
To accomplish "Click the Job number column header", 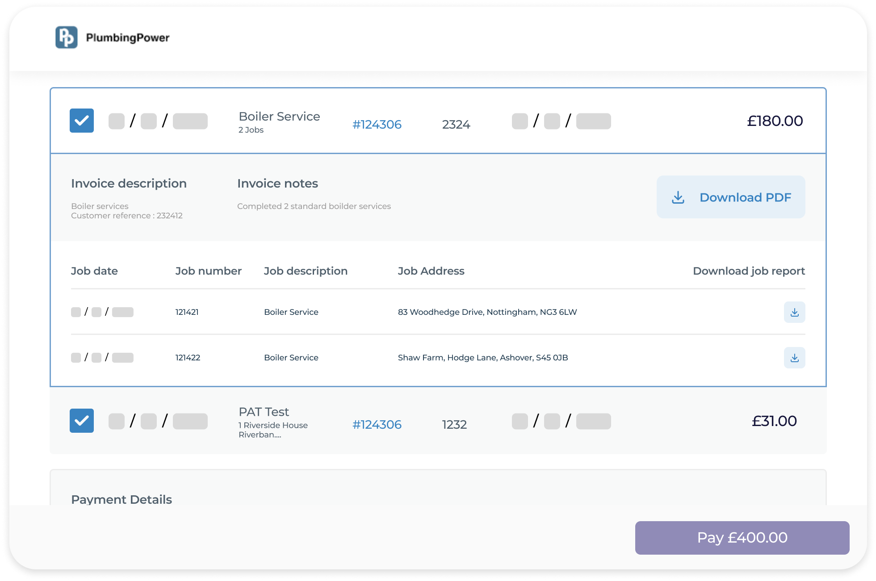I will (x=208, y=271).
